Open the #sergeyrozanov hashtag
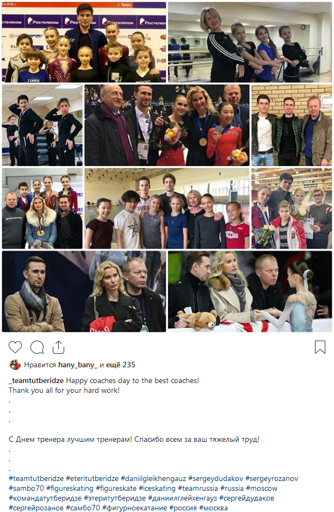 coord(271,479)
